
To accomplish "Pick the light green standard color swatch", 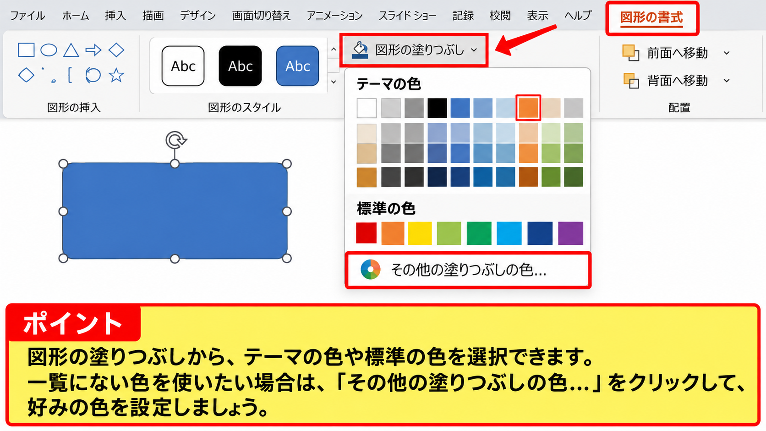I will click(x=449, y=233).
